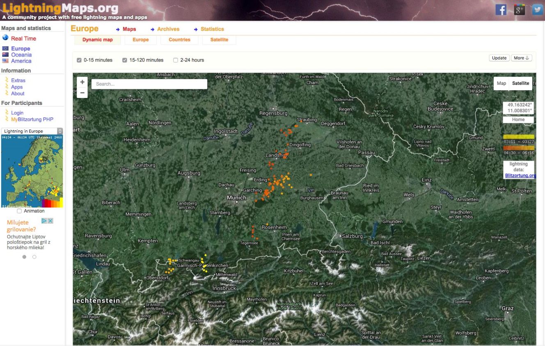
Task: Zoom out the map with minus button
Action: pyautogui.click(x=82, y=93)
